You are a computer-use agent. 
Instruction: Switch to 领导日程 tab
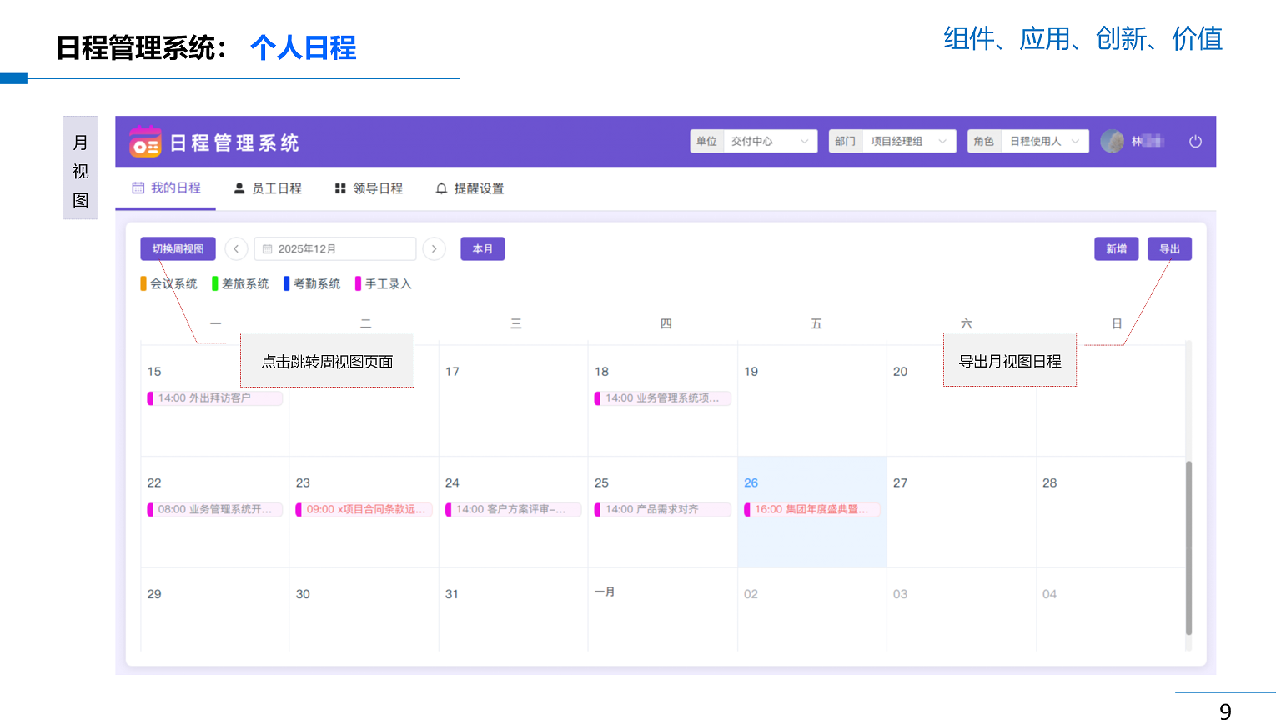(x=369, y=188)
